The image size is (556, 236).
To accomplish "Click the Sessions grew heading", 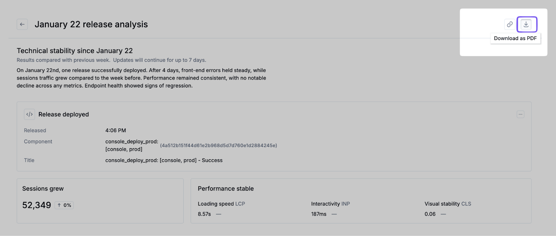I will [x=43, y=188].
